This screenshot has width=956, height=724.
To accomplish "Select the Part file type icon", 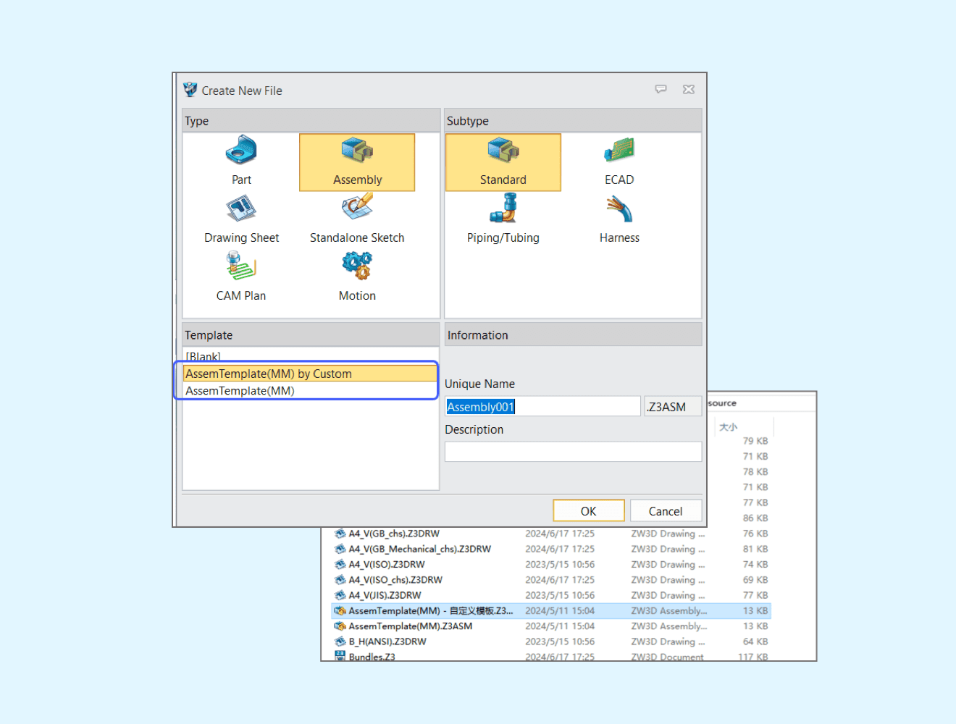I will [241, 151].
